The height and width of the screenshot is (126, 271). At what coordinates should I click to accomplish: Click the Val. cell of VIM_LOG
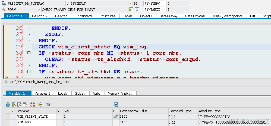coord(88,122)
